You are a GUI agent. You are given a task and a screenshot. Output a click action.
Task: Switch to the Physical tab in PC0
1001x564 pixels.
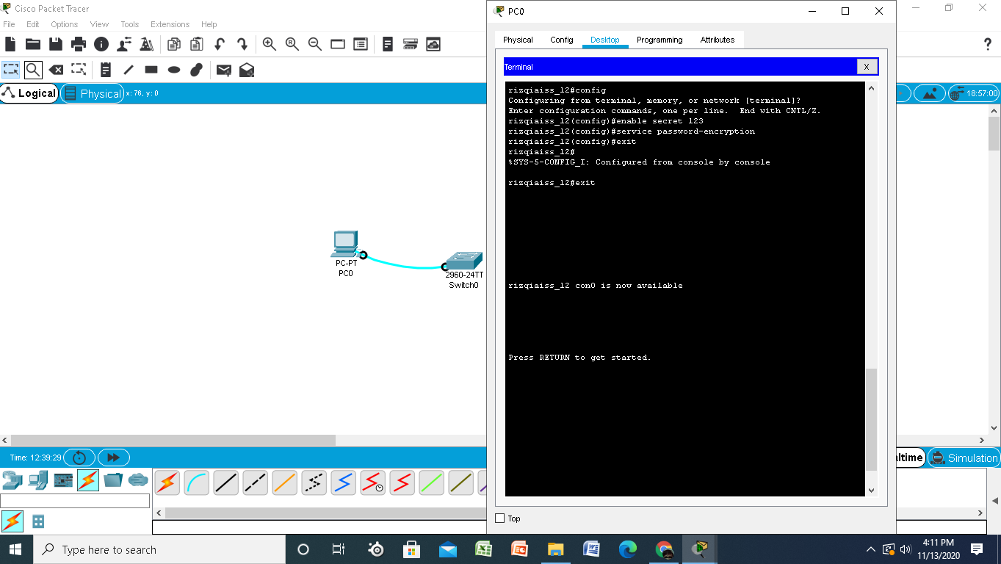tap(518, 40)
